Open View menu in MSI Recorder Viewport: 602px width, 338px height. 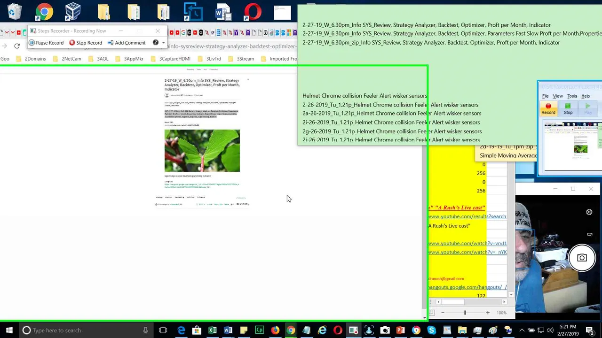[x=557, y=96]
